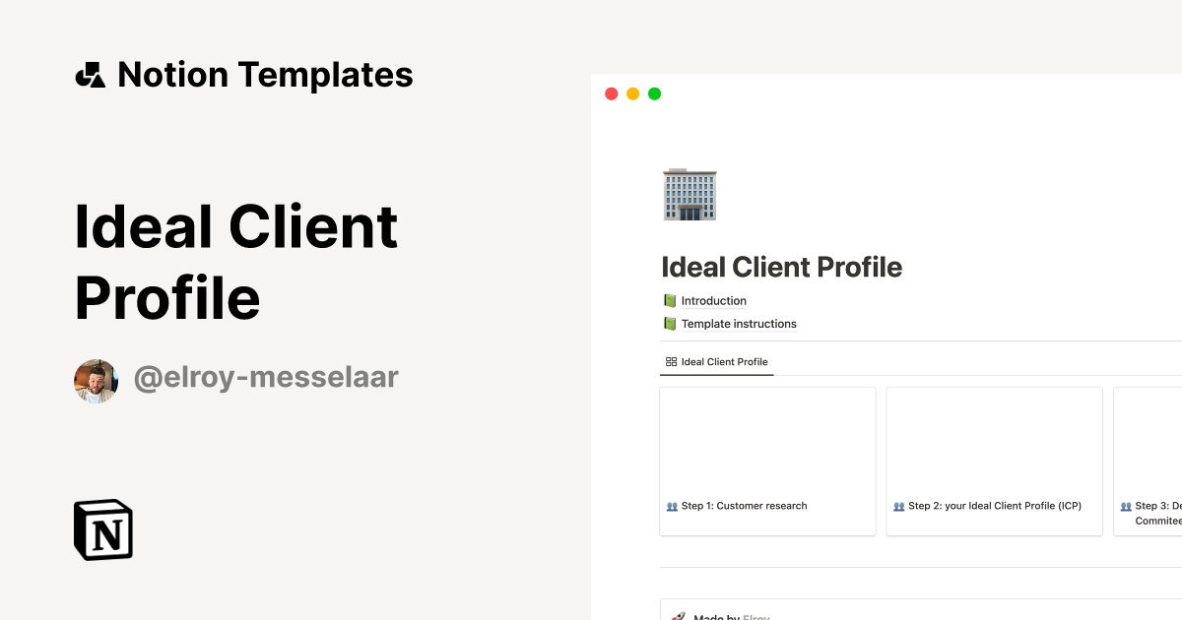
Task: Click the people icon on Step 2 card
Action: coord(898,506)
